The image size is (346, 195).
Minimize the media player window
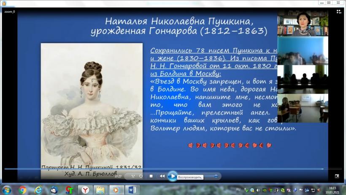pos(322,3)
